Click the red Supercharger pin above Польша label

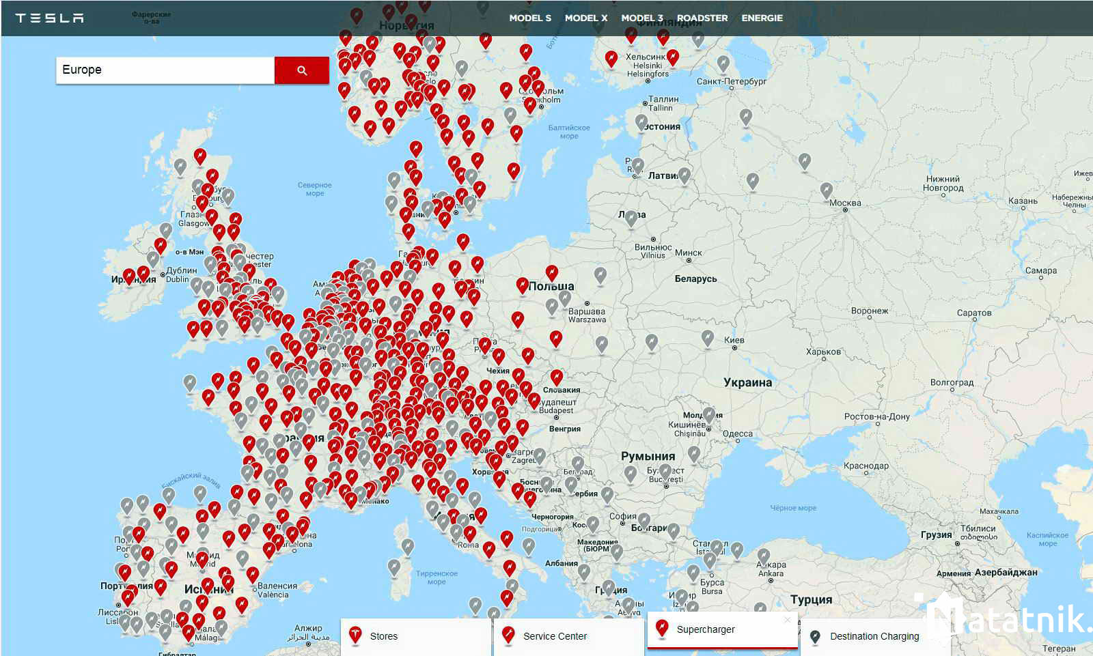551,273
